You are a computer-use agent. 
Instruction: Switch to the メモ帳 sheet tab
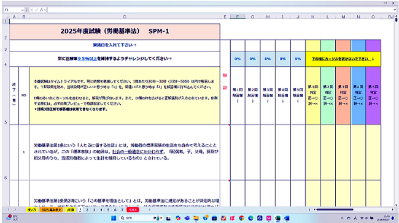click(x=70, y=210)
